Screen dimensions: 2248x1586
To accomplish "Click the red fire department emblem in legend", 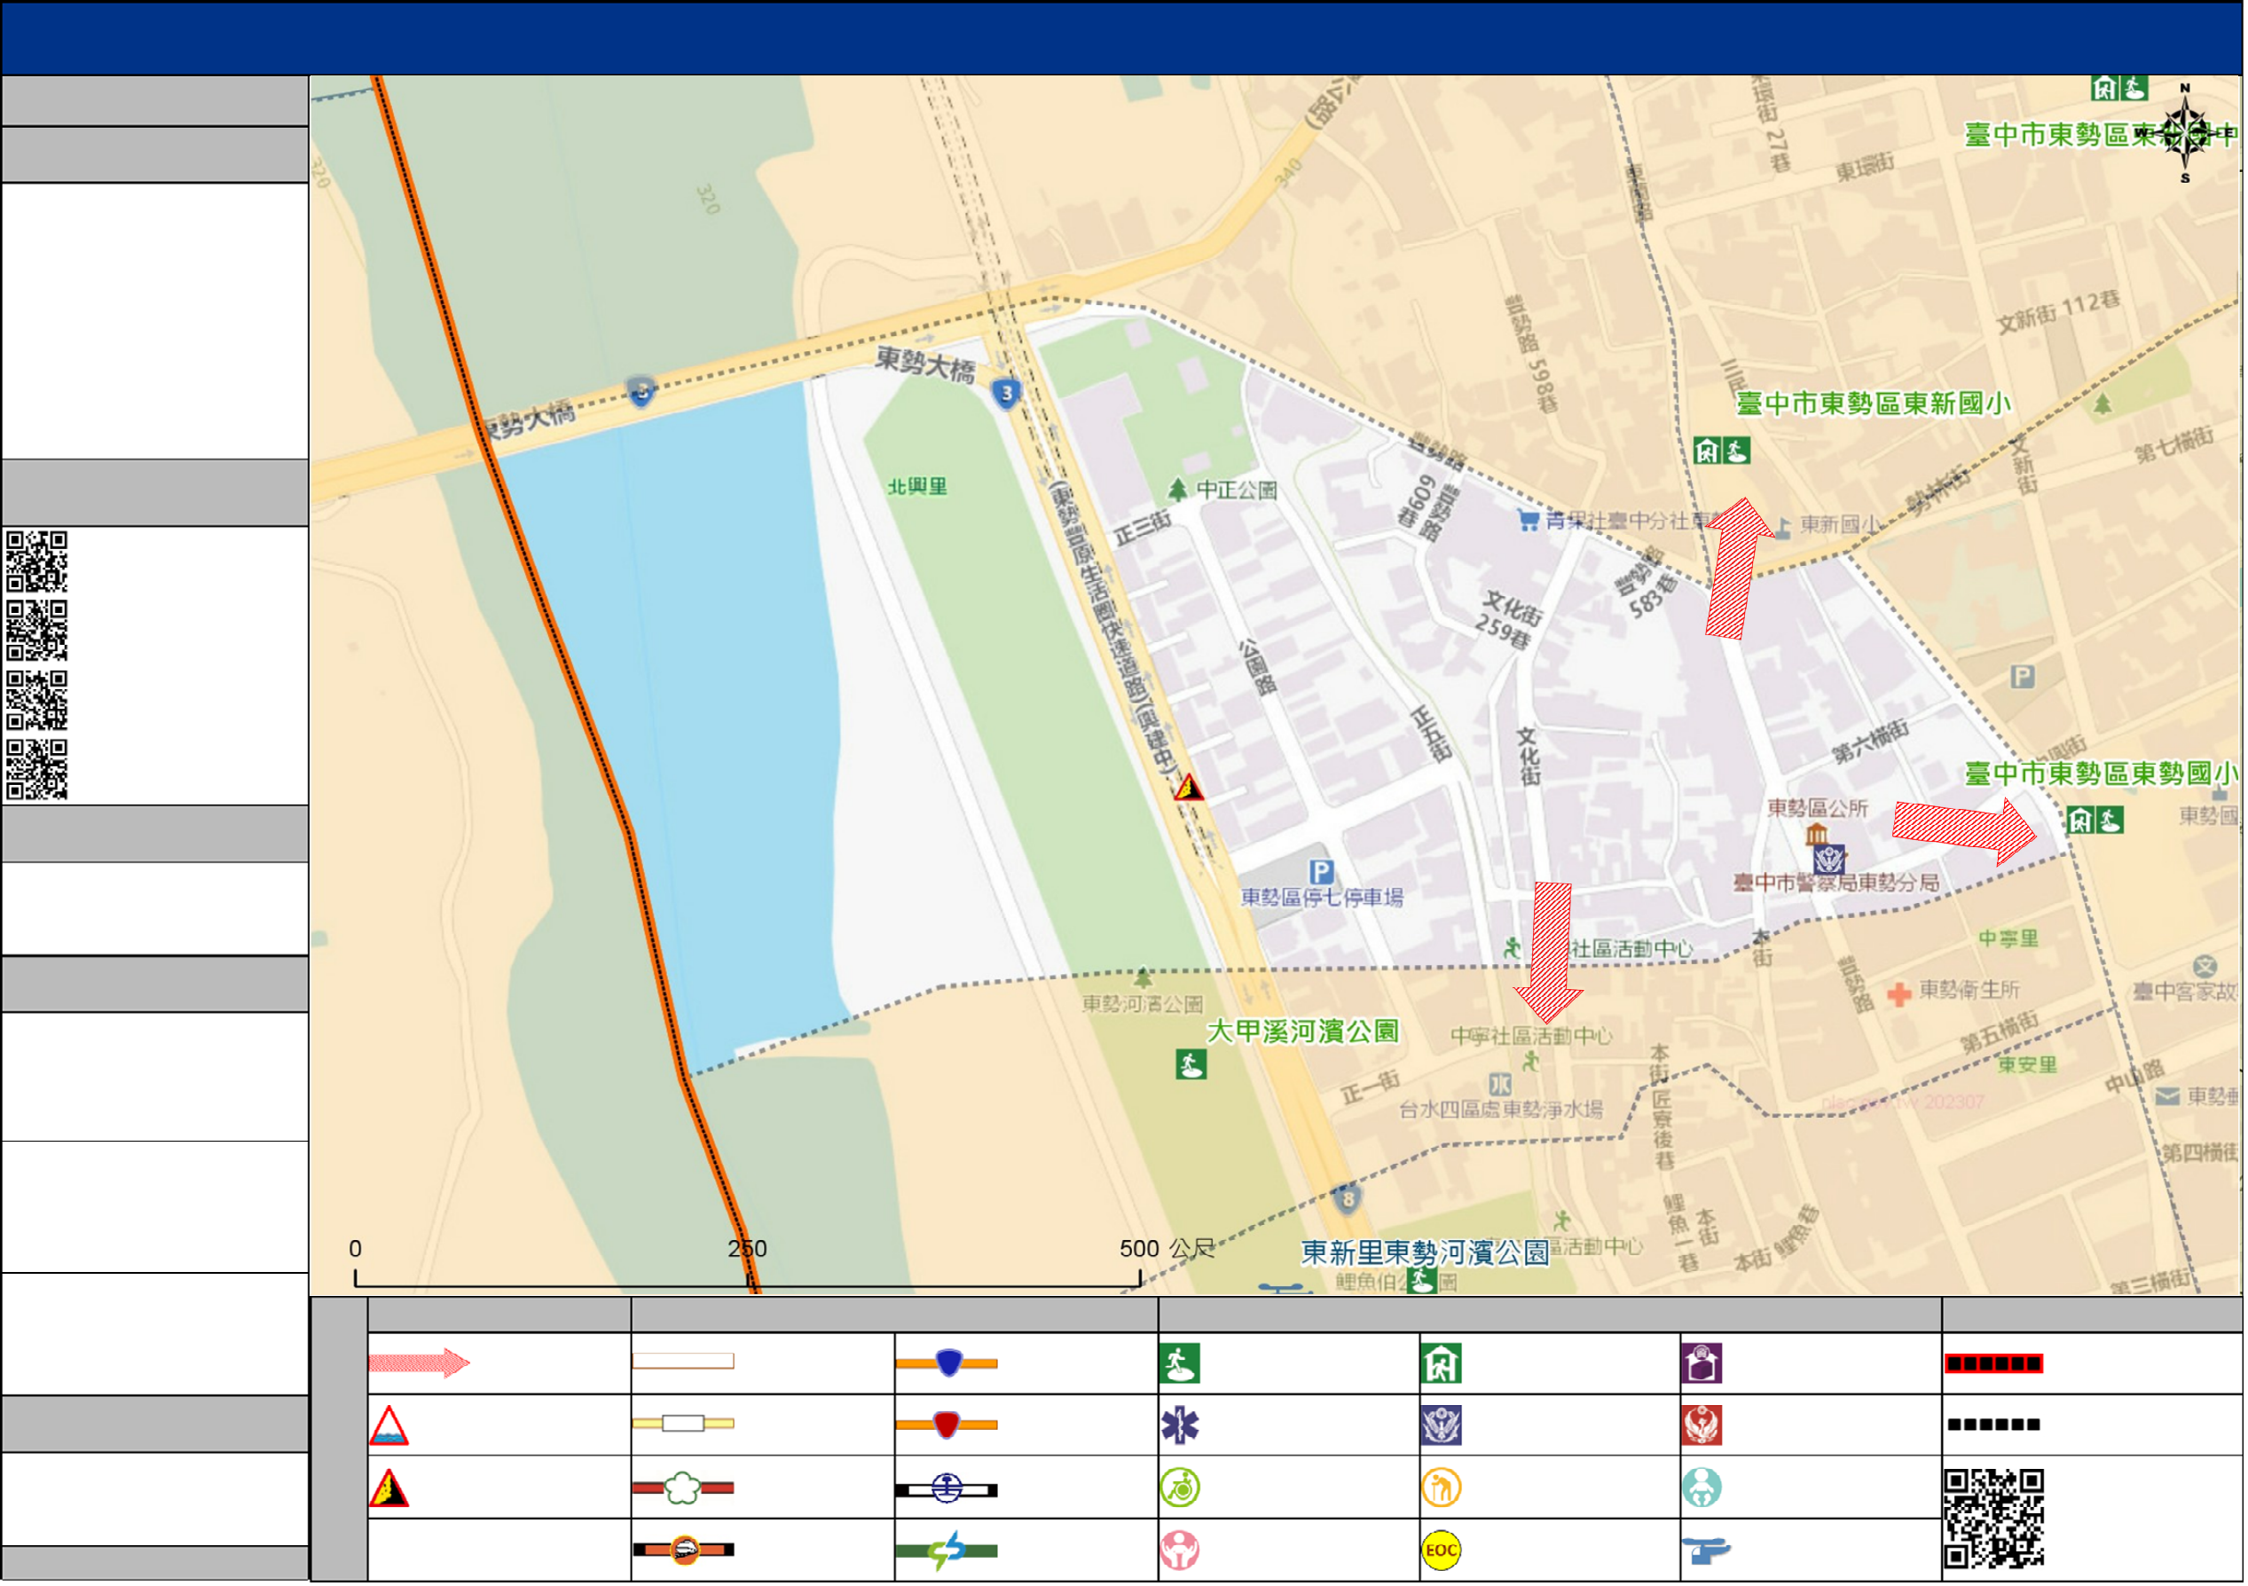I will (x=1703, y=1425).
